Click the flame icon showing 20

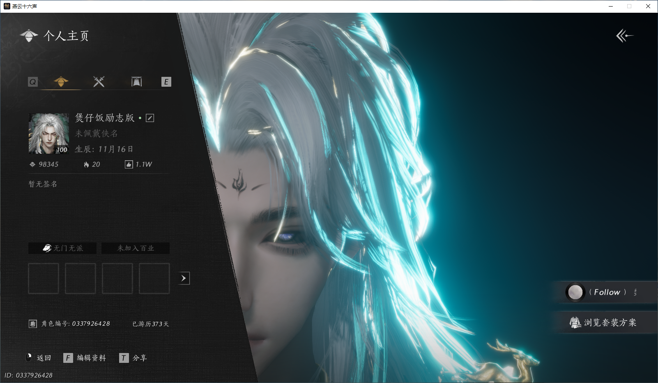click(x=86, y=164)
